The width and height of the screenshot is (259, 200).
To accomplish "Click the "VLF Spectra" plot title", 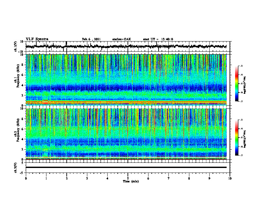I will (37, 39).
